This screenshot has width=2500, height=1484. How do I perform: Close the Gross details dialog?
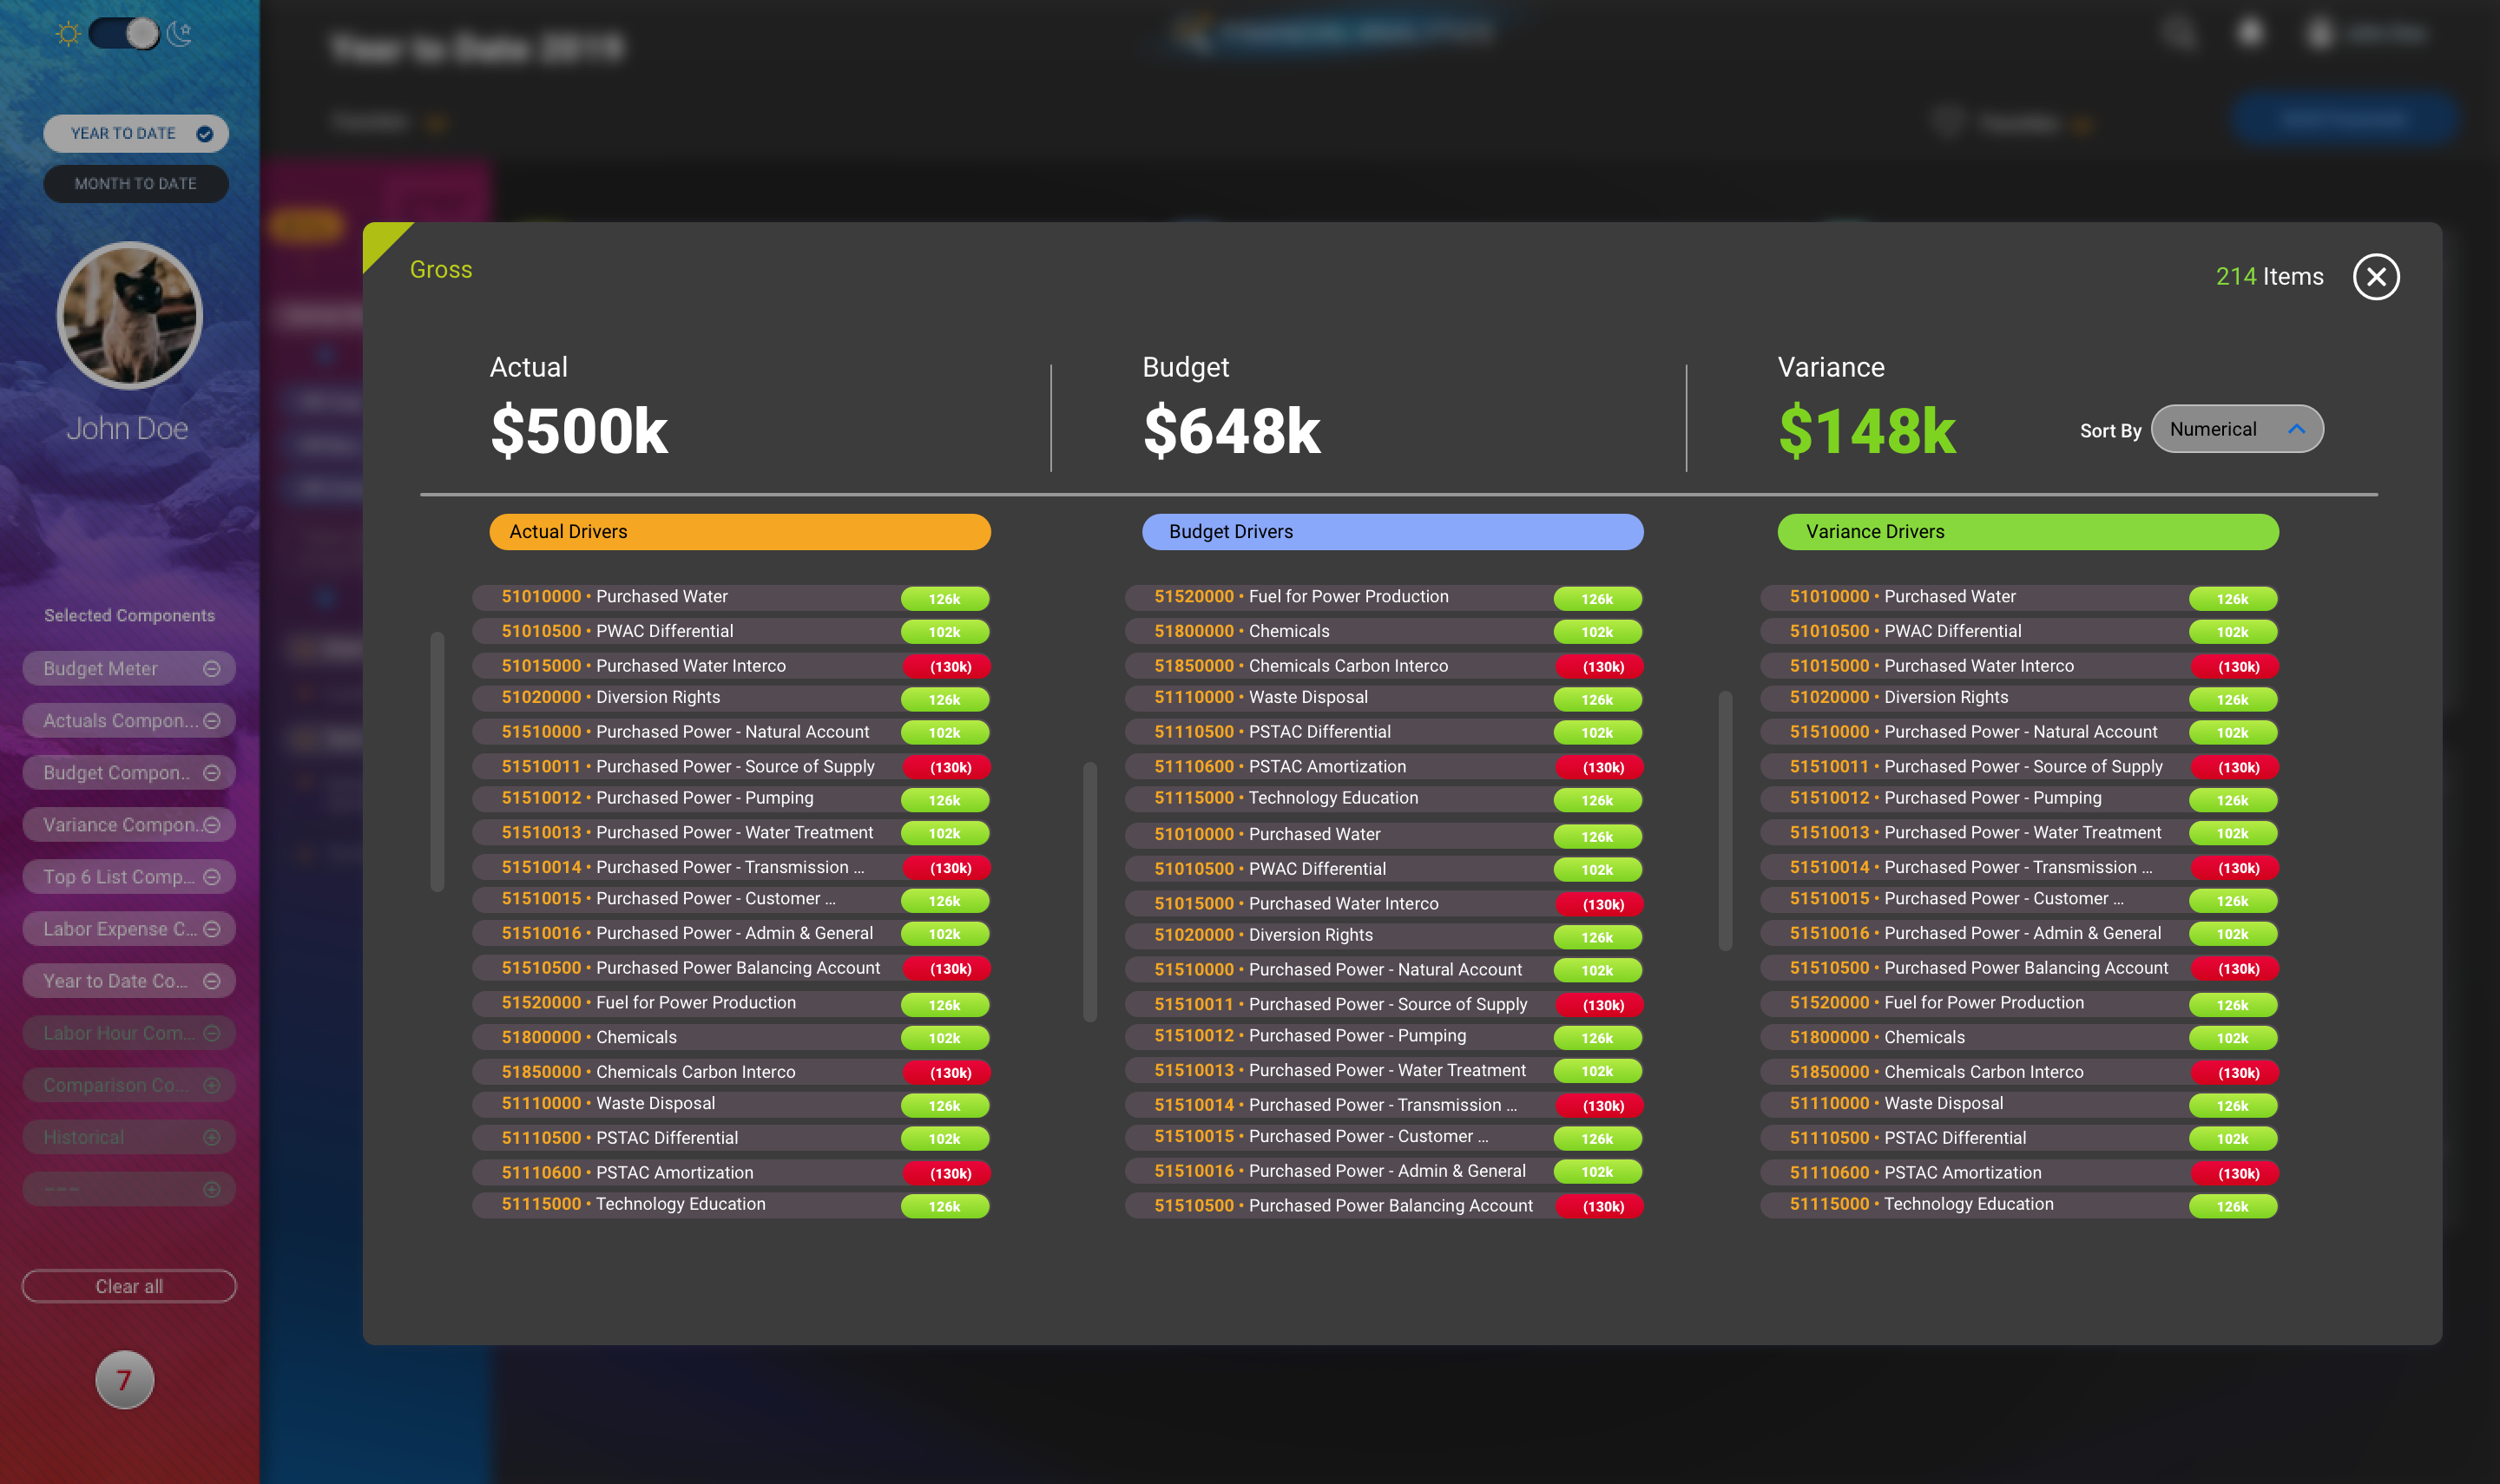click(2375, 277)
